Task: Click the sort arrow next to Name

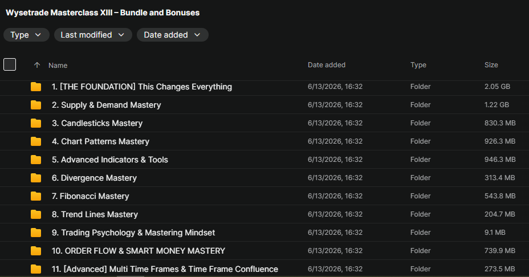Action: (x=37, y=65)
